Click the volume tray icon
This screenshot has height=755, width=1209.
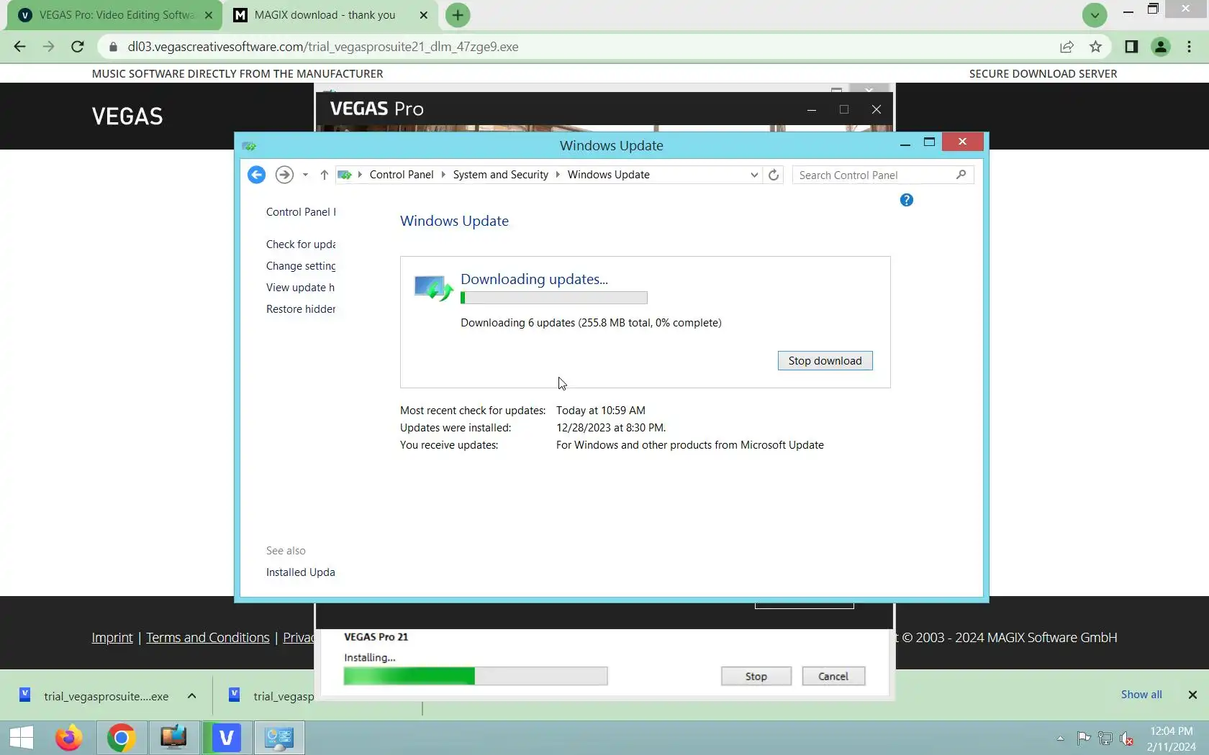(x=1128, y=738)
